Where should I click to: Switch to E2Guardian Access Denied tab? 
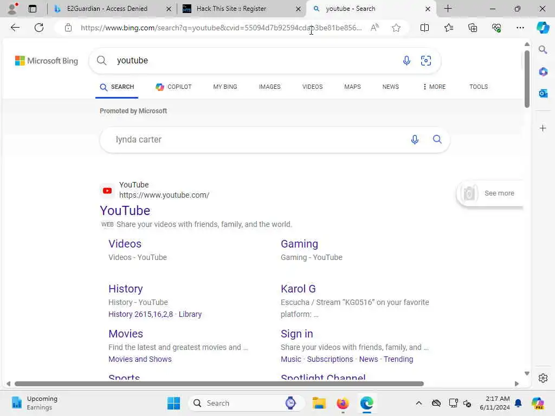(107, 9)
